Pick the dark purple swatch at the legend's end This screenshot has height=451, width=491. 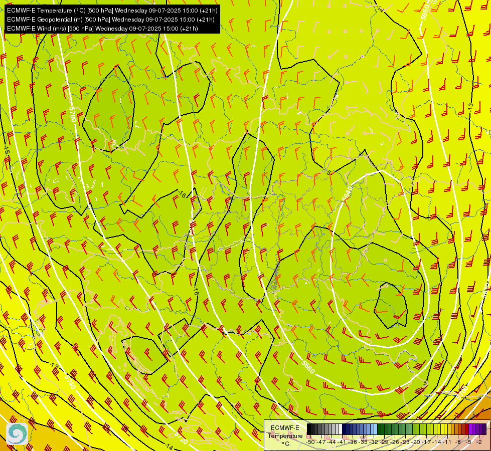tap(484, 429)
